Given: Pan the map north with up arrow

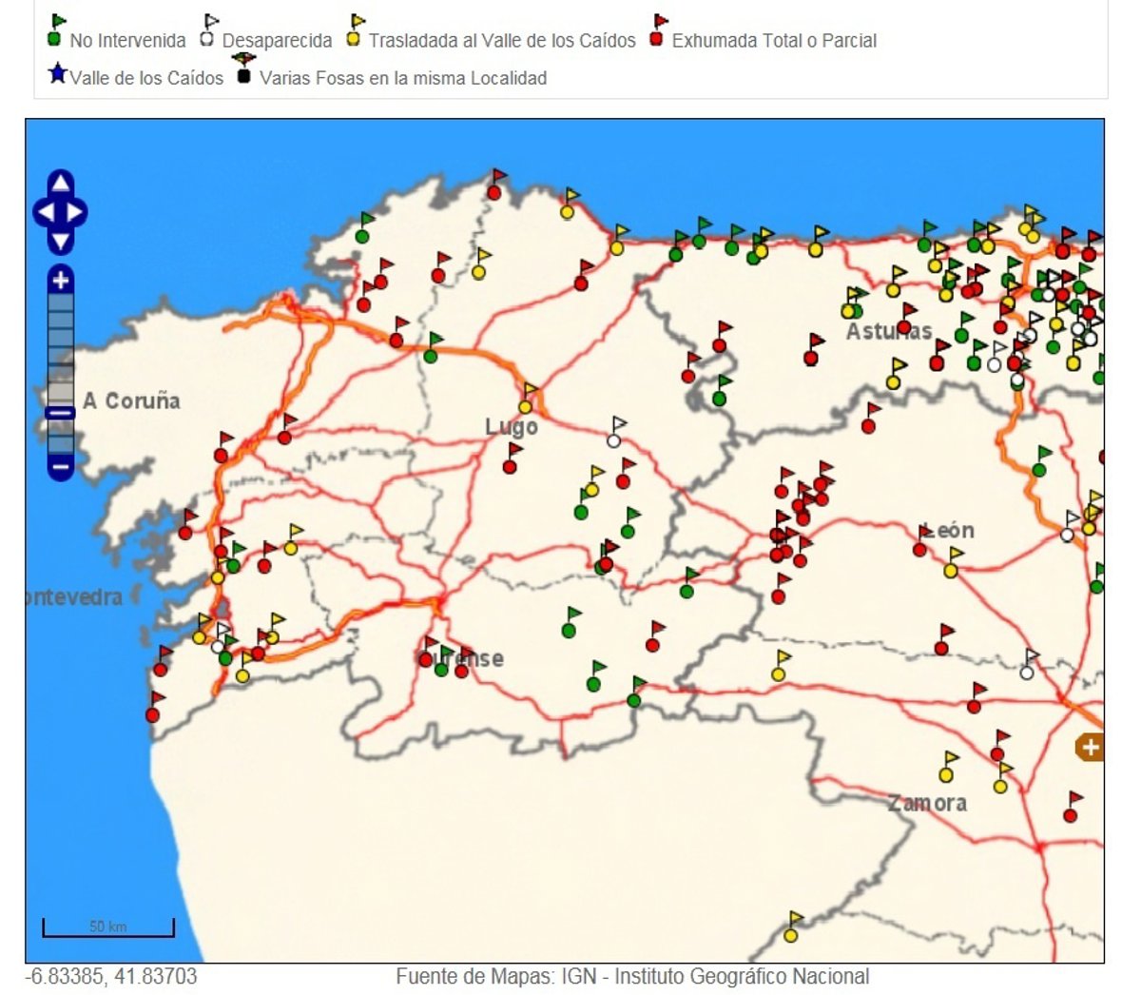Looking at the screenshot, I should 60,184.
